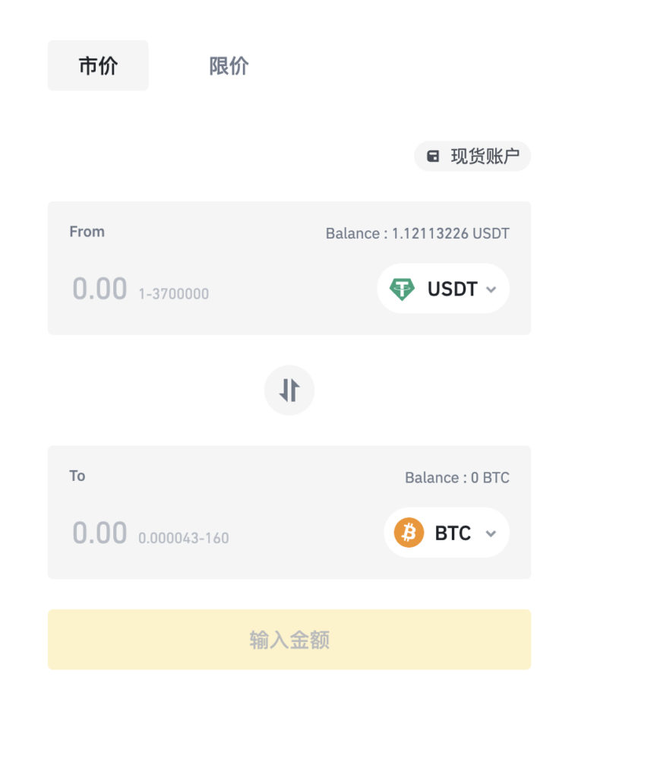Click the From label
This screenshot has width=657, height=778.
click(87, 232)
